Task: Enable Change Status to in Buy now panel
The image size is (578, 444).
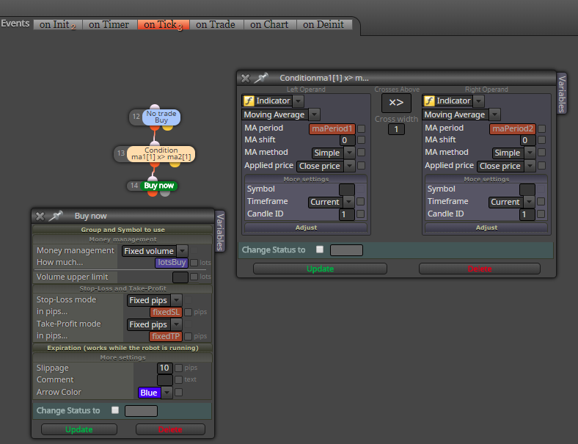Action: pos(115,410)
